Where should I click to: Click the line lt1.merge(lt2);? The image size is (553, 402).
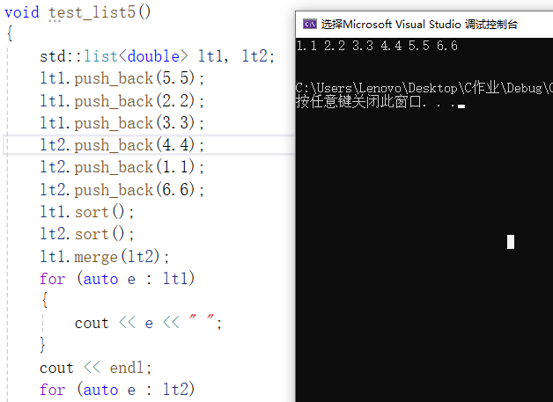[x=105, y=257]
